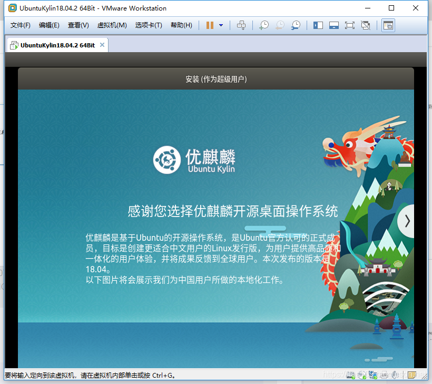Open the message log note icon
Screen dimensions: 432x384
coord(412,375)
